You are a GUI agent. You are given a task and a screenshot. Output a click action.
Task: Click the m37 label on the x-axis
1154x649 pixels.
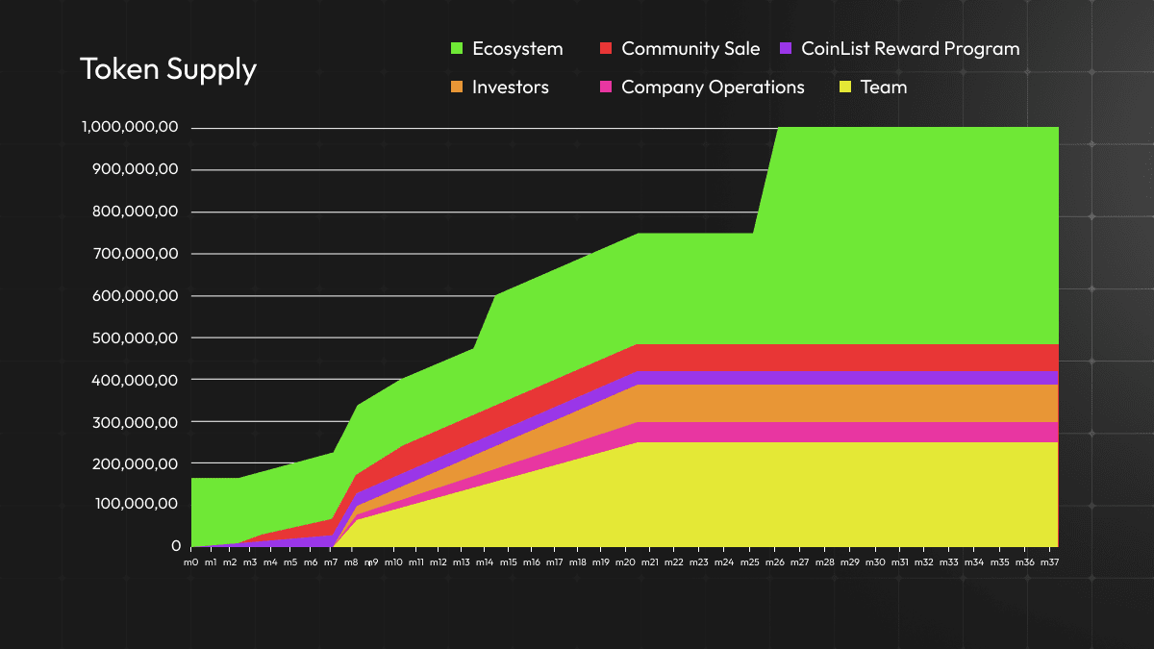[x=1052, y=562]
